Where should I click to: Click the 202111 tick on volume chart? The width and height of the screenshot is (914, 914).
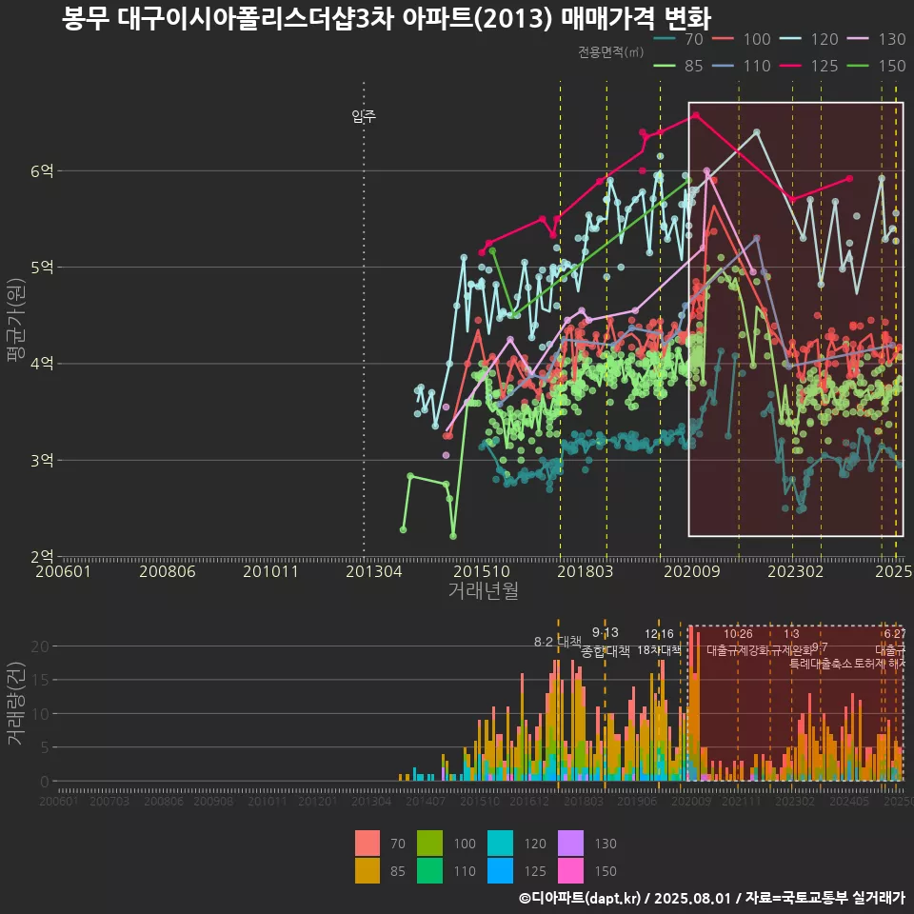742,802
